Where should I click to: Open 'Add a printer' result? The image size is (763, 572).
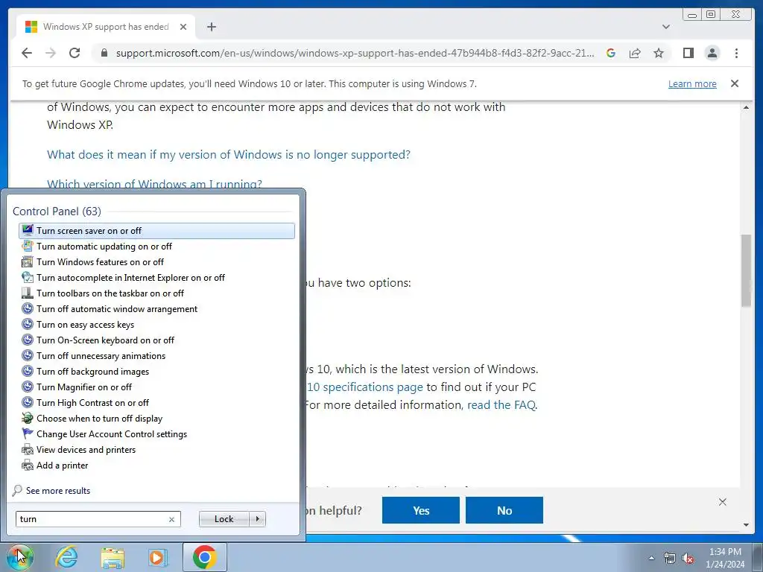156,465
